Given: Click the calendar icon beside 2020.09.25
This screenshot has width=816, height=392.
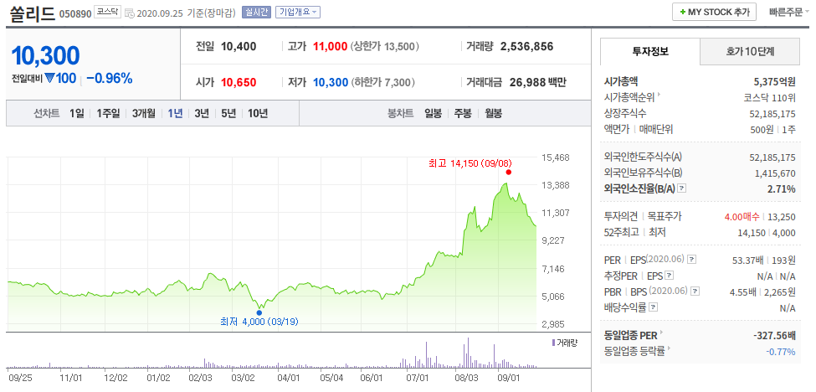Looking at the screenshot, I should [130, 13].
